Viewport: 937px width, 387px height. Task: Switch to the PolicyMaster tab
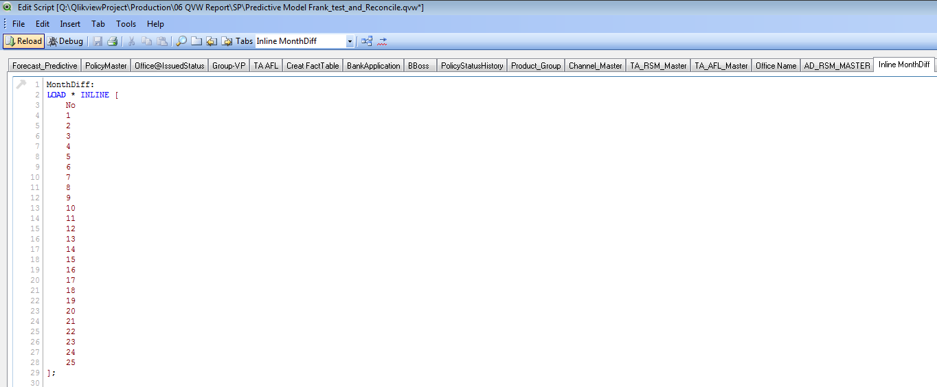106,66
